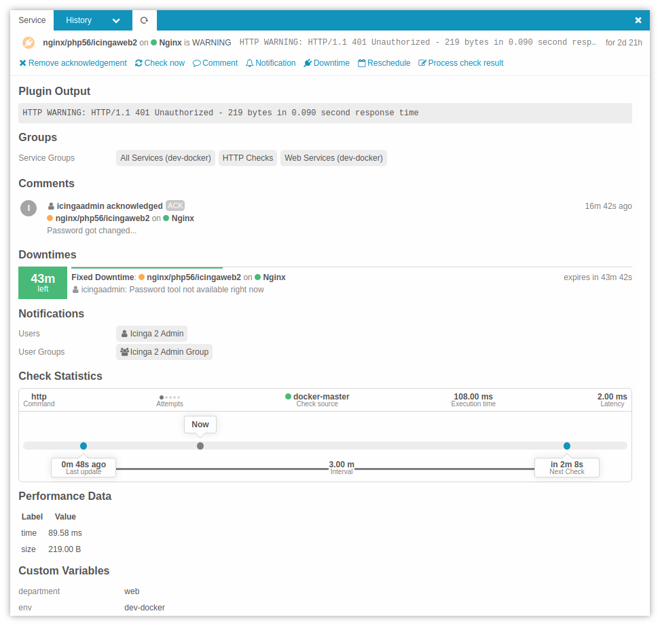Click the env value dev-docker

pos(145,608)
